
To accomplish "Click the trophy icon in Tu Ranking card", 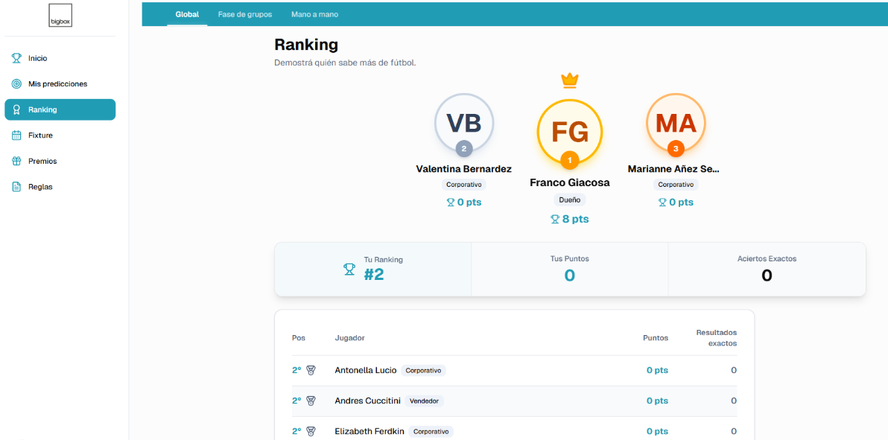I will (x=349, y=269).
